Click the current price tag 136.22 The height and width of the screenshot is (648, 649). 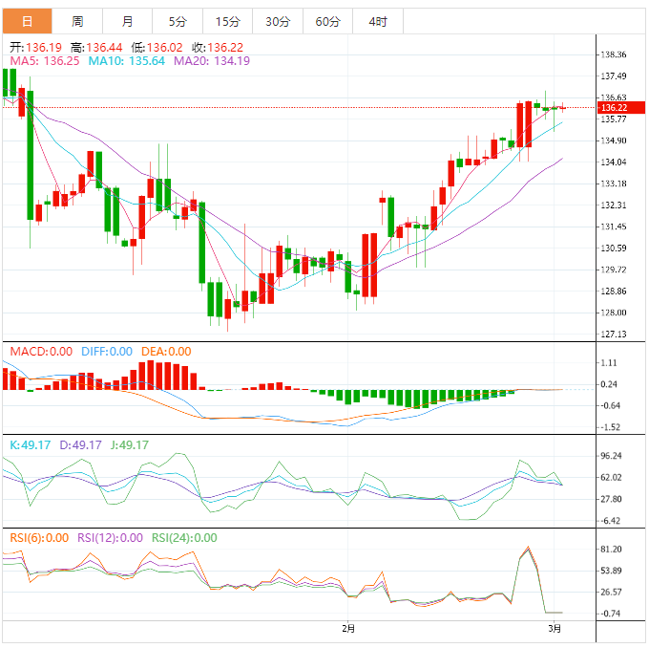(x=614, y=108)
